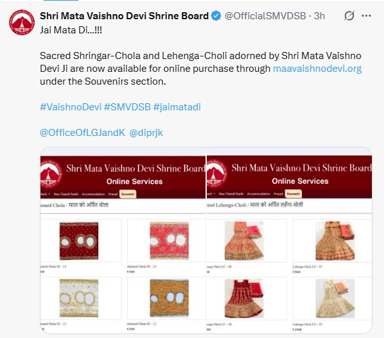Visit the maavaishnodevi.org link
Viewport: 386px width, 338px height.
coord(317,69)
